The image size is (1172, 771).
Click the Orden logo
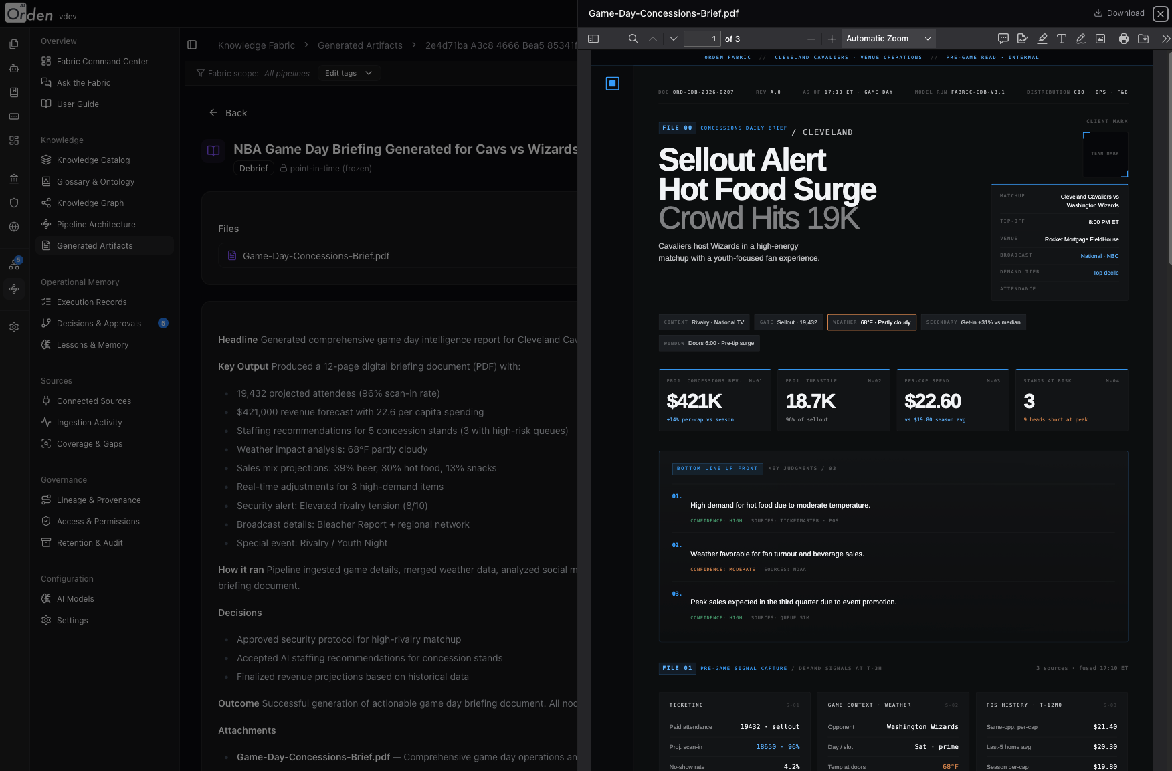(29, 13)
